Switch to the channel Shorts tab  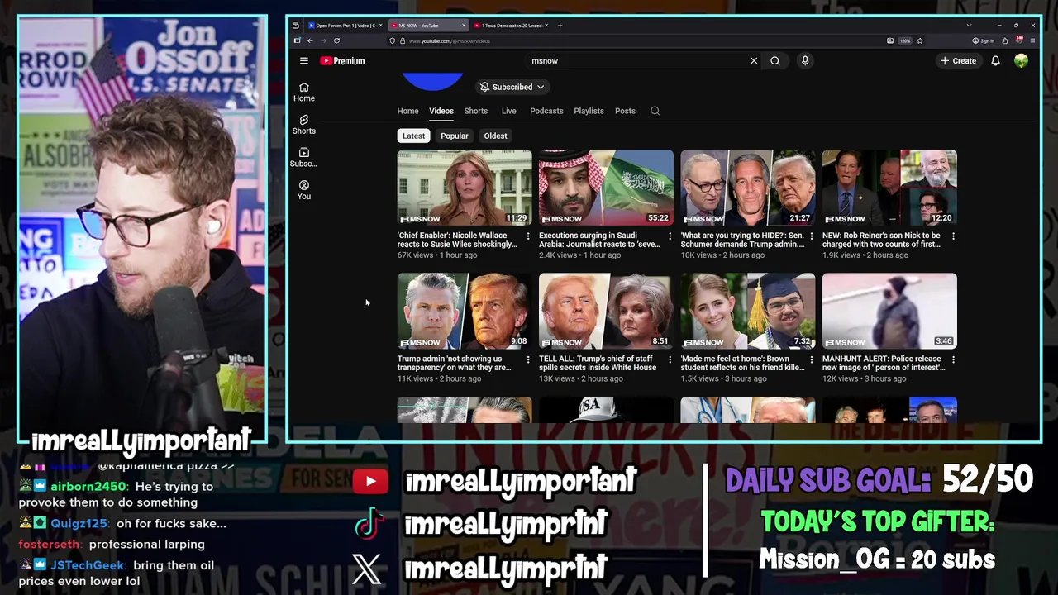[x=476, y=111]
